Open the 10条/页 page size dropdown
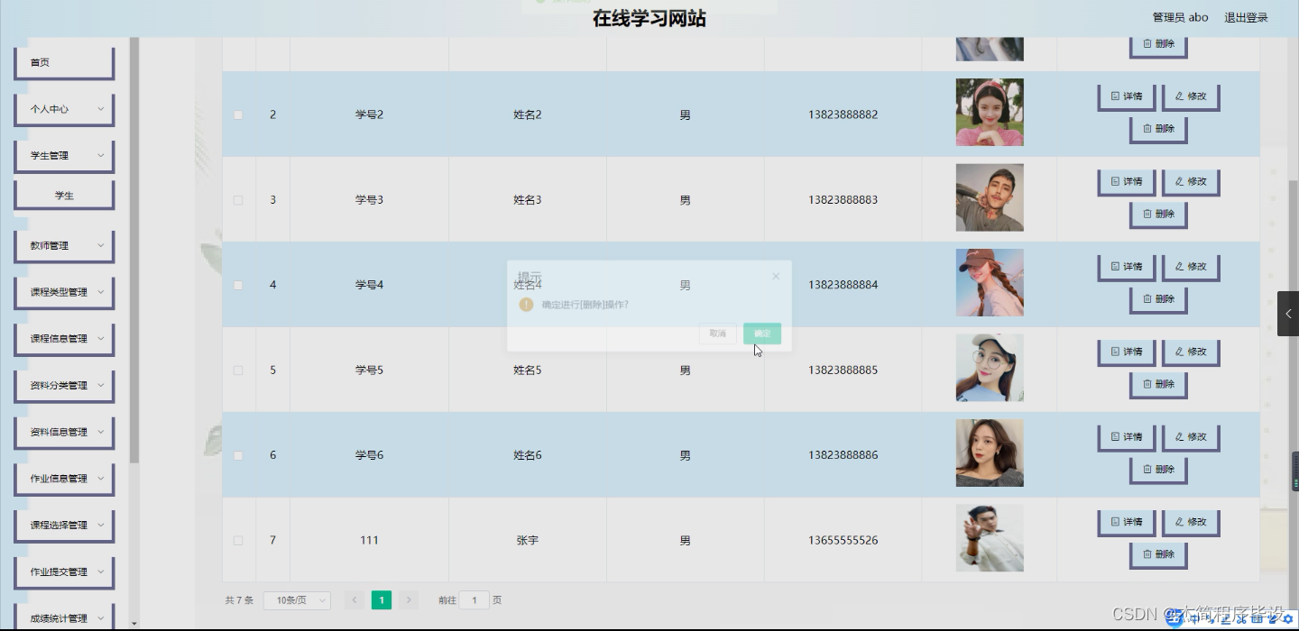Image resolution: width=1299 pixels, height=631 pixels. pyautogui.click(x=297, y=599)
